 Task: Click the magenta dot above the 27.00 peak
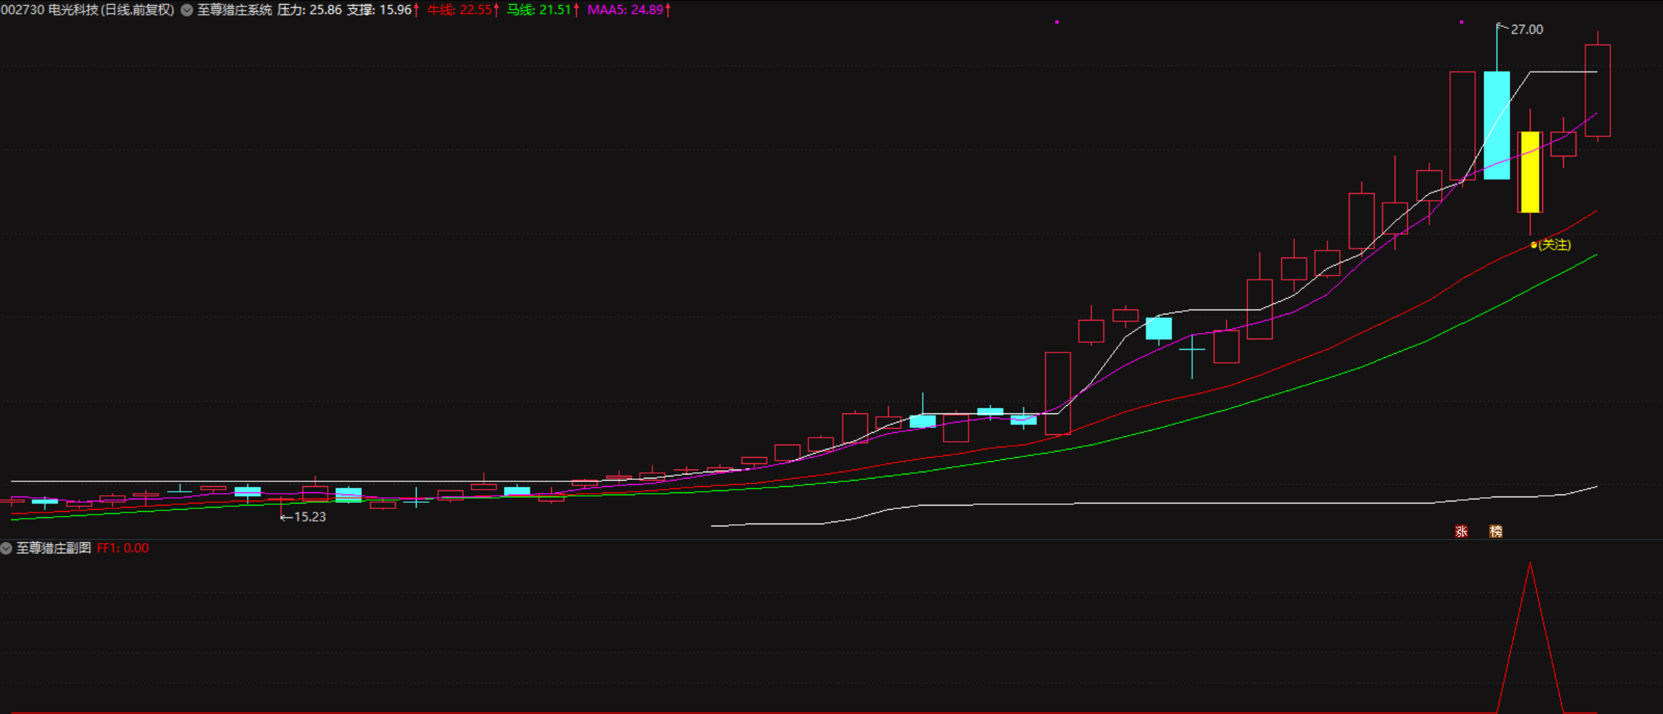pos(1462,22)
